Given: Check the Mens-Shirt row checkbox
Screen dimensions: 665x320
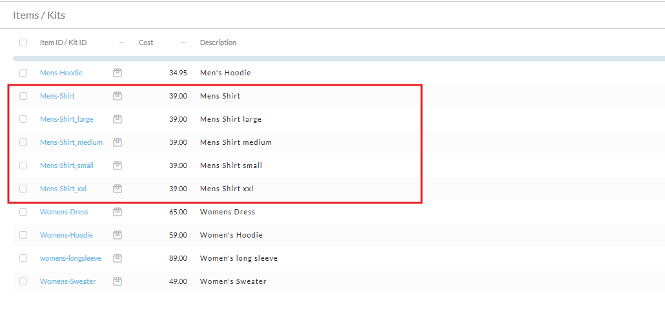Looking at the screenshot, I should point(23,96).
